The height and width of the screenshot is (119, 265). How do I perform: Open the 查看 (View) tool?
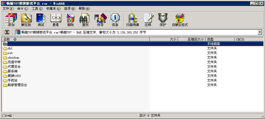point(56,20)
